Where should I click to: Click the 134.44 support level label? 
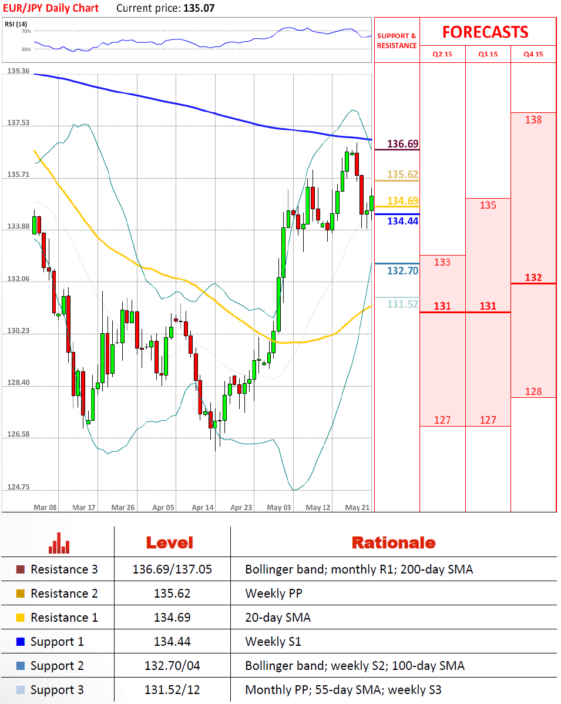point(402,221)
